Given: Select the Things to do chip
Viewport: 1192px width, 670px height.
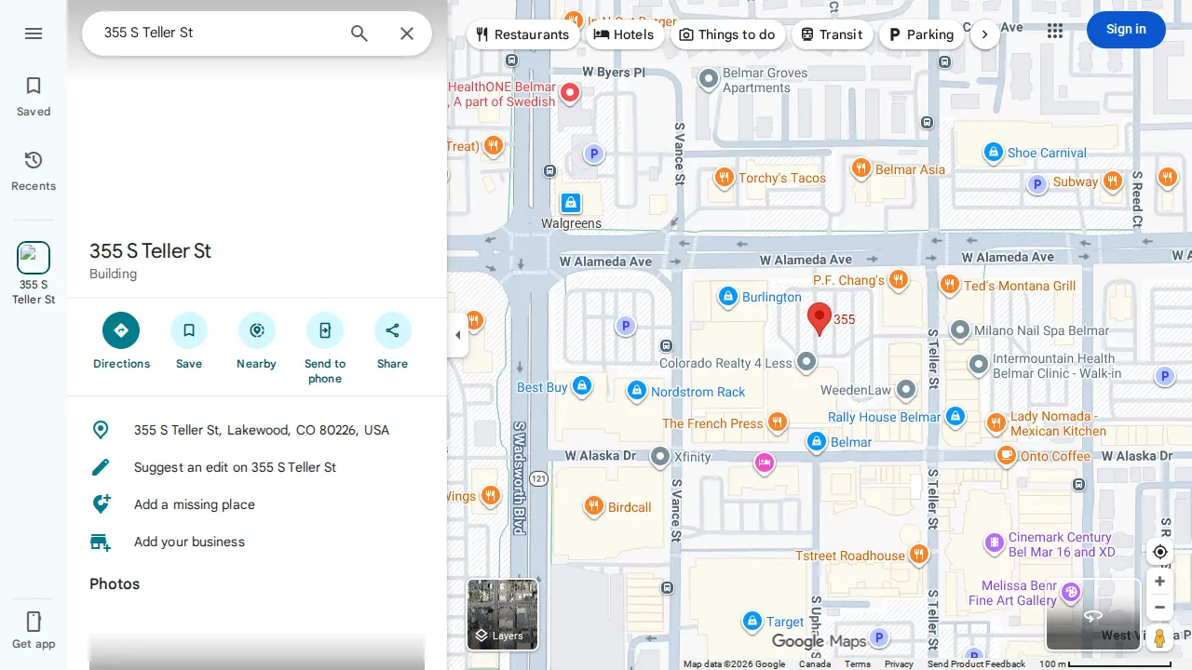Looking at the screenshot, I should [727, 34].
